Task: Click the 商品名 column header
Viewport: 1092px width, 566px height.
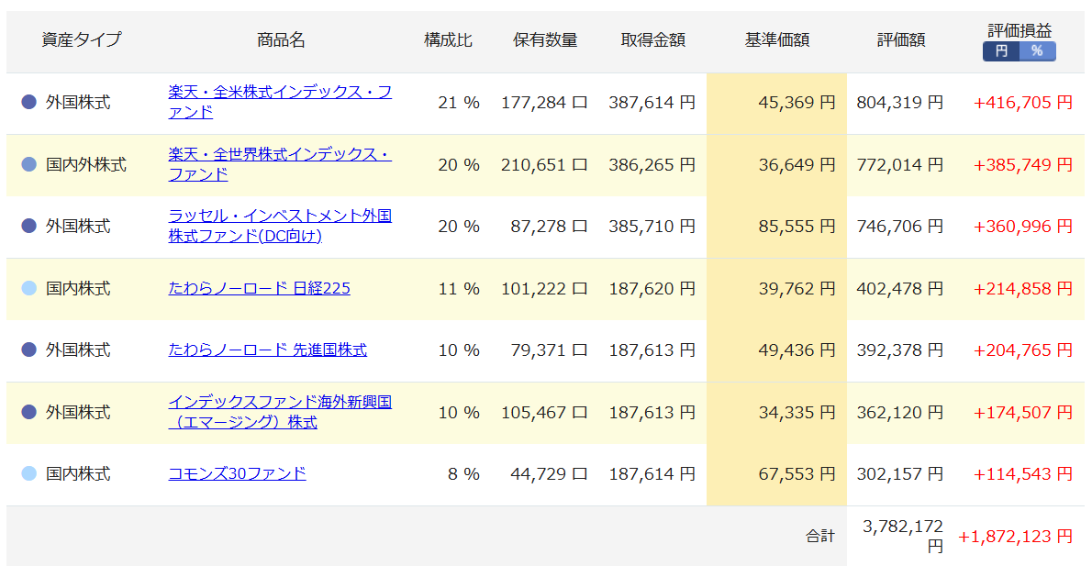Action: pyautogui.click(x=281, y=39)
